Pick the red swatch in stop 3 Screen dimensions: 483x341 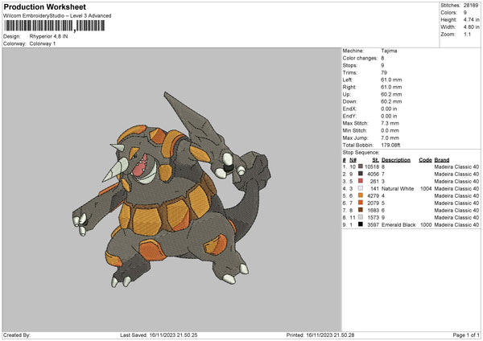coord(361,181)
